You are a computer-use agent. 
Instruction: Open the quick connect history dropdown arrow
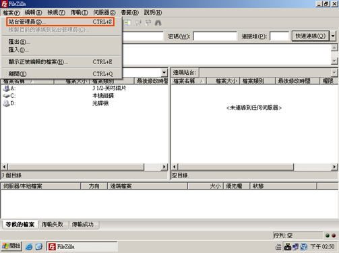click(333, 36)
